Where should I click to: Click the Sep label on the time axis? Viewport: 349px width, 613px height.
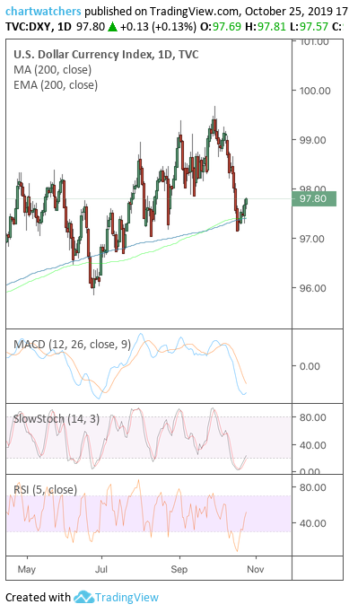pyautogui.click(x=179, y=569)
